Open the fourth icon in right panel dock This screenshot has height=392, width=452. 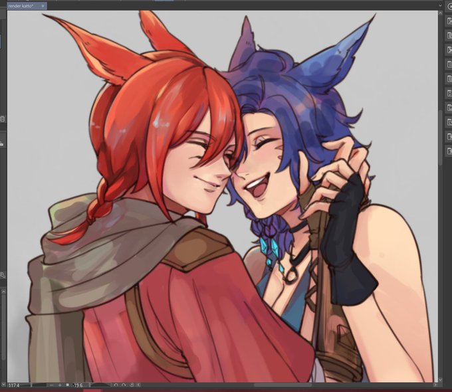click(x=449, y=50)
